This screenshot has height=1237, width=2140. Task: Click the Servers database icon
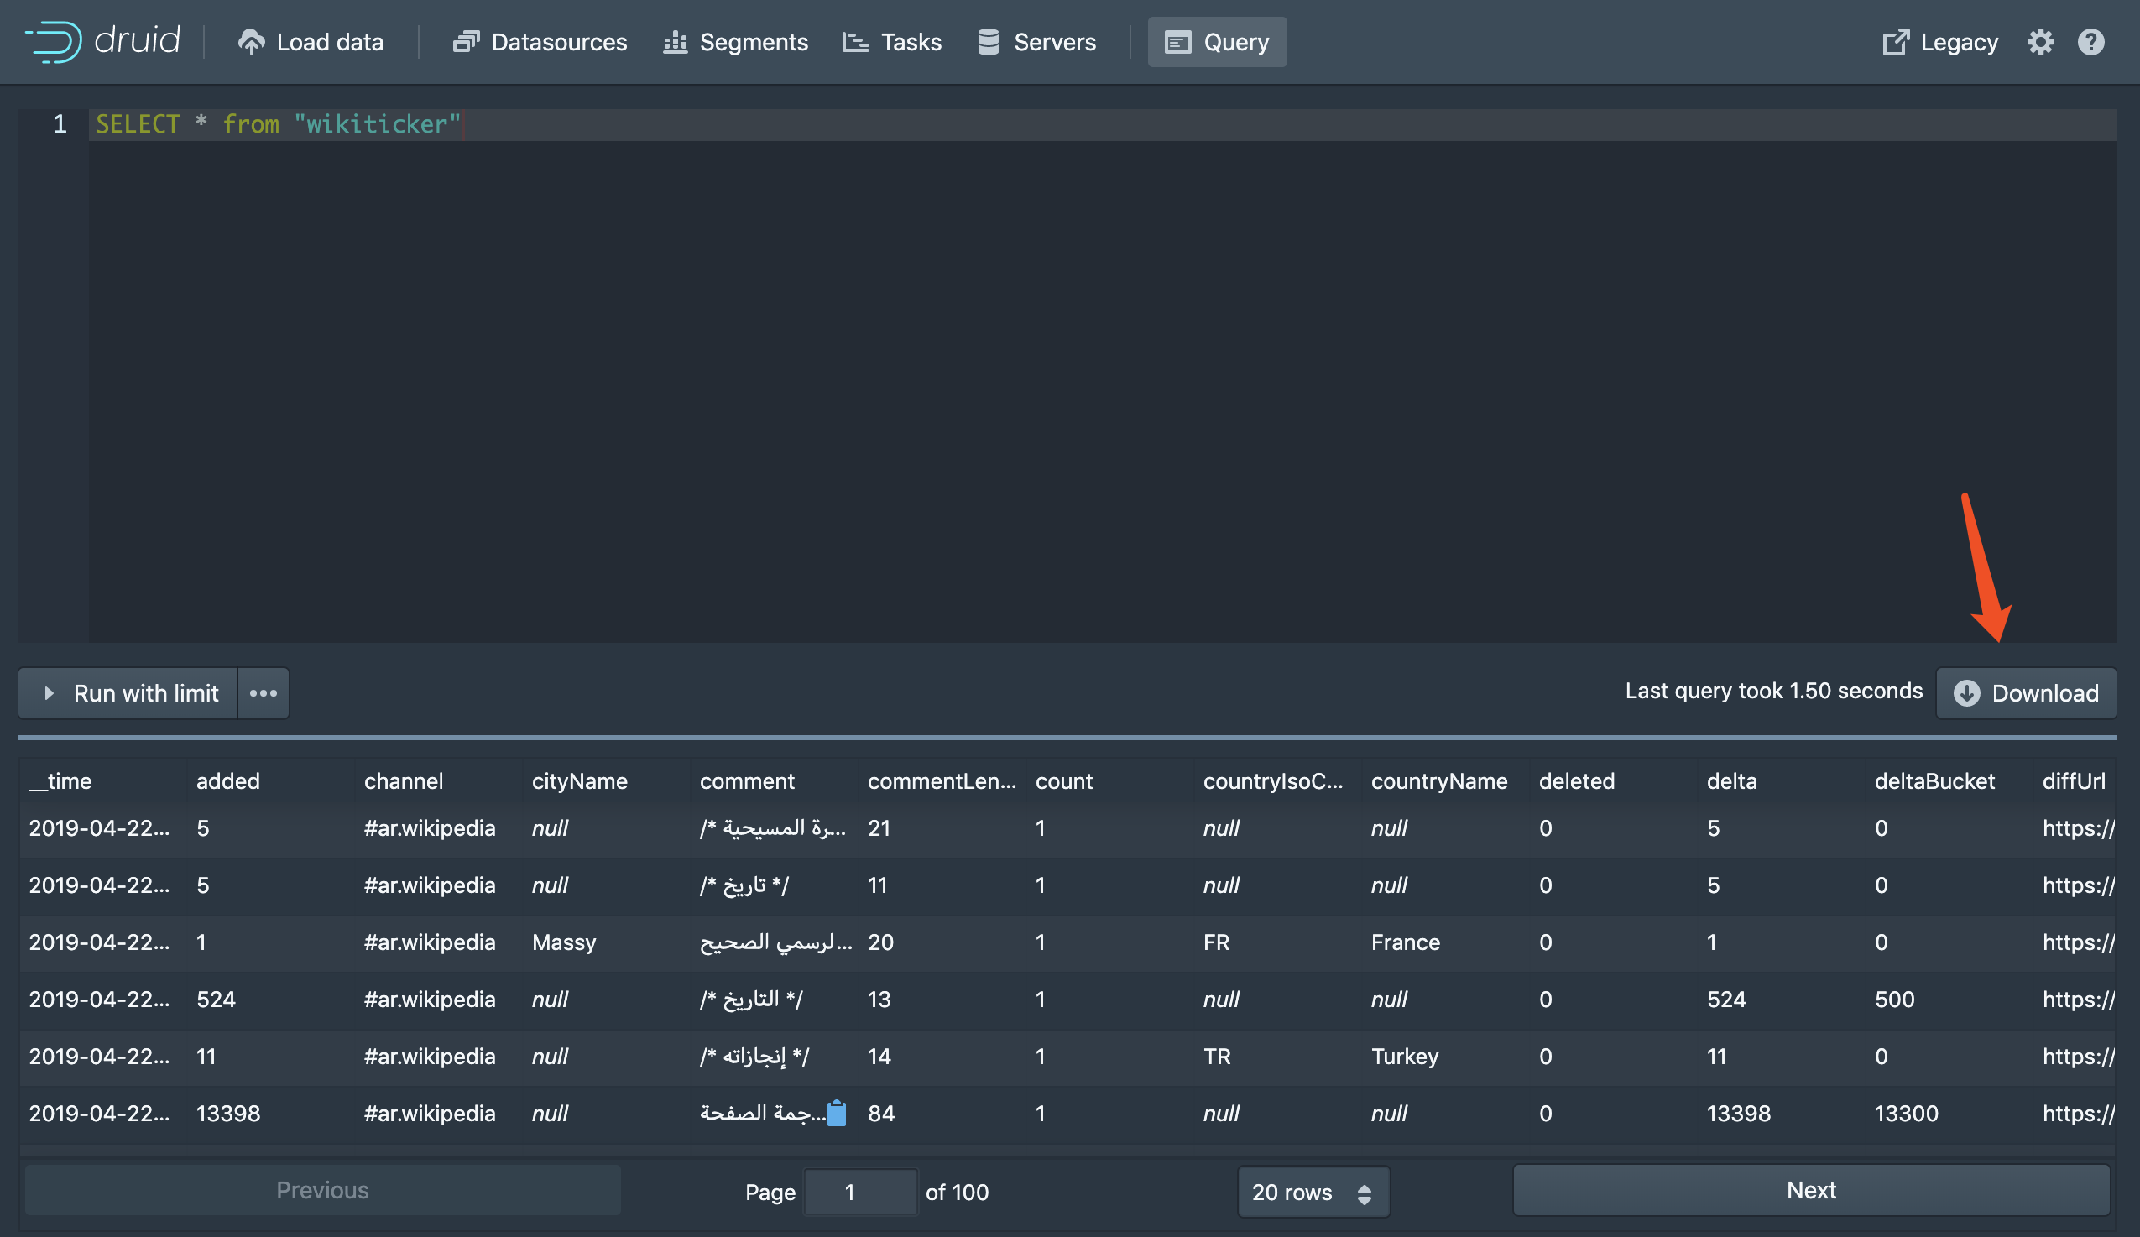click(988, 42)
